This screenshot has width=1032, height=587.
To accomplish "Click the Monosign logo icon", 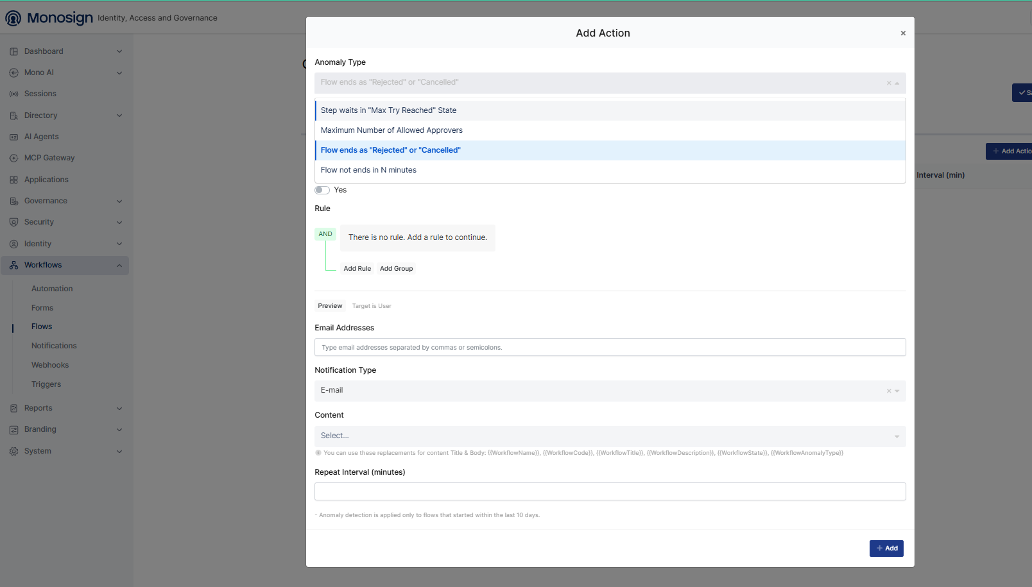I will tap(13, 18).
